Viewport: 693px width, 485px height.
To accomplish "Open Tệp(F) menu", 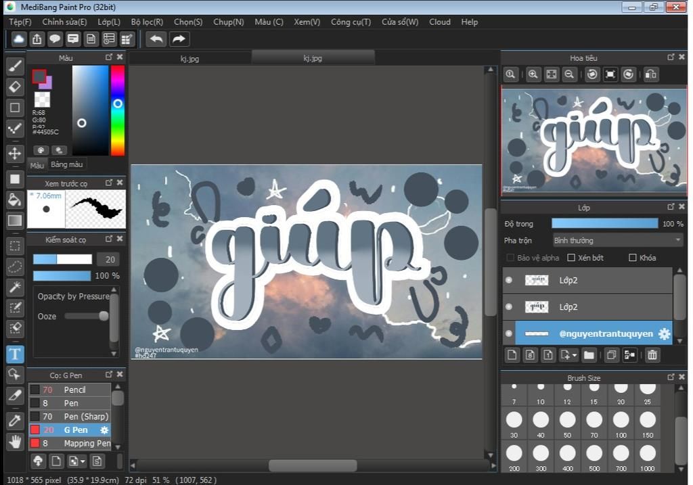I will click(x=20, y=22).
